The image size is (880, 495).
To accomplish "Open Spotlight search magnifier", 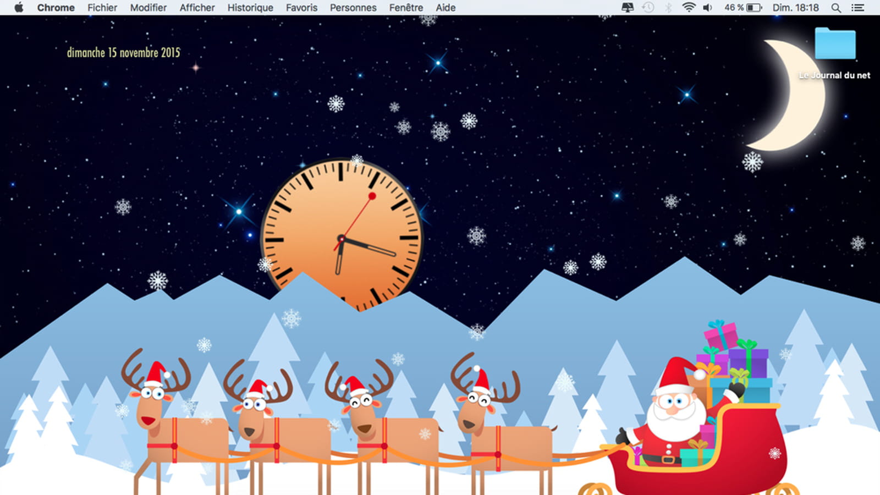I will (836, 8).
